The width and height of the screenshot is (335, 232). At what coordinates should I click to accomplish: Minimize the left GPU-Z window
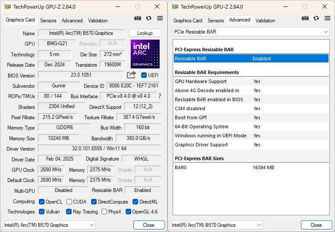tap(118, 6)
